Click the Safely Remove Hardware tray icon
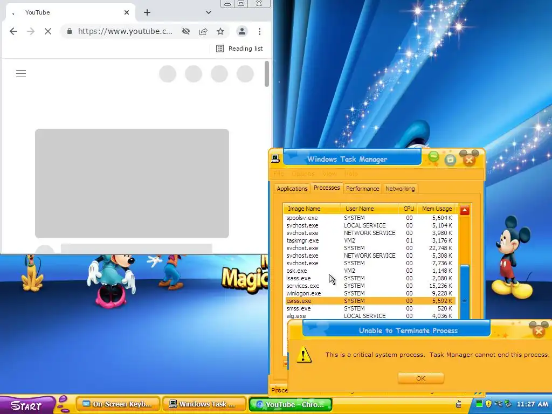 coord(508,404)
